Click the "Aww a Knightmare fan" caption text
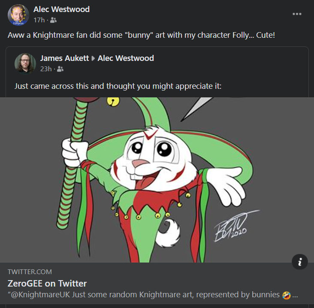 141,35
